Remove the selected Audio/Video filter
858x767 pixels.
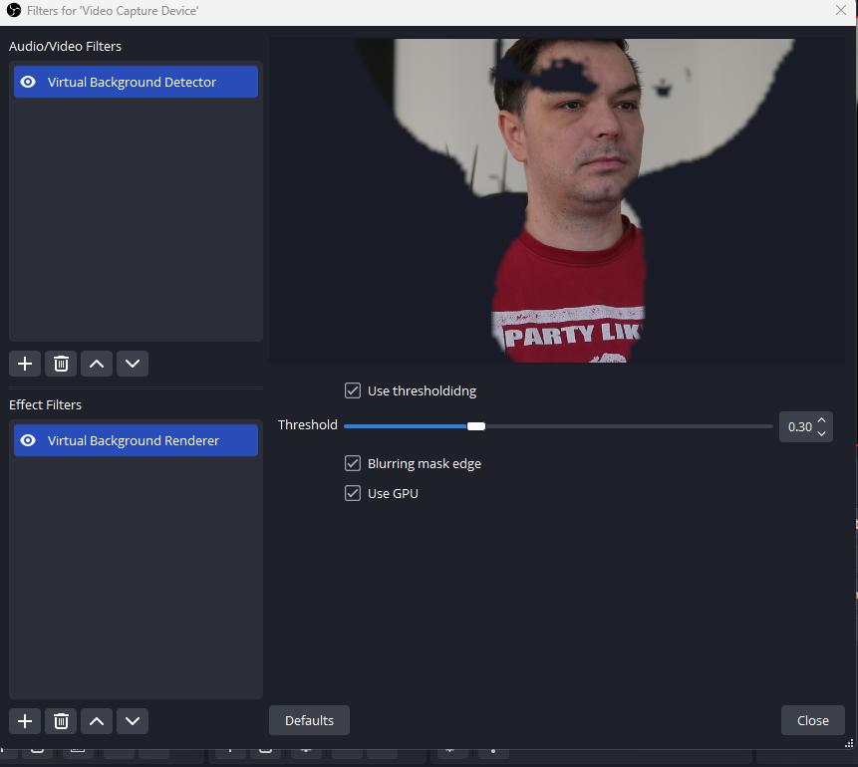pyautogui.click(x=61, y=364)
